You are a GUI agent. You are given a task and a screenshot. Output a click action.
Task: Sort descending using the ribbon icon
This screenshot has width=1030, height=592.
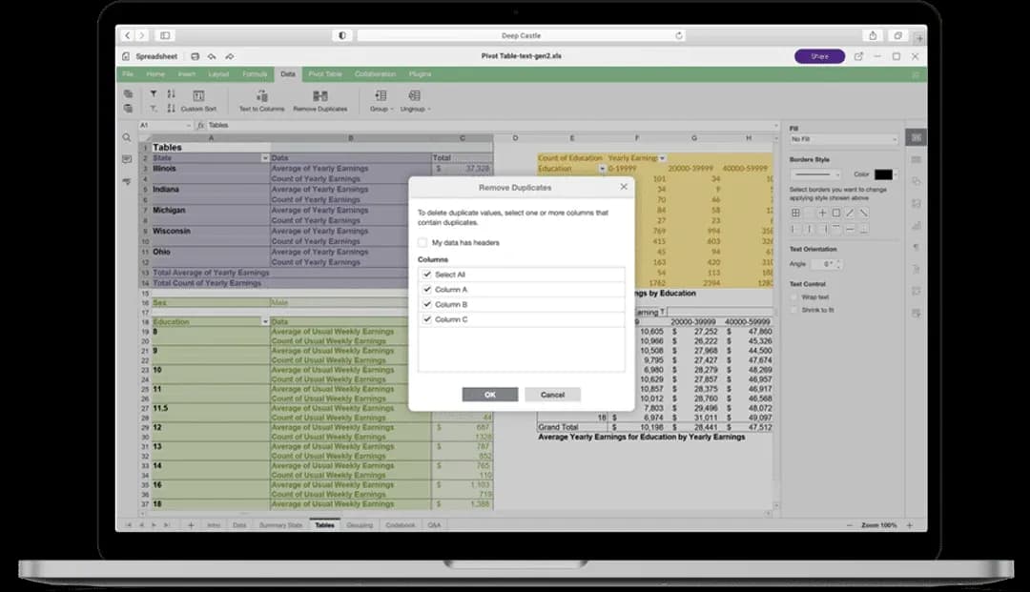(171, 109)
